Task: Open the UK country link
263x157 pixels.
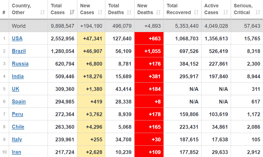Action: pyautogui.click(x=15, y=89)
